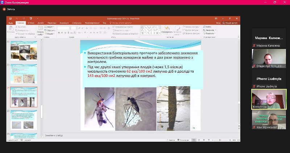Switch to slide sorter view
The image size is (290, 153).
pyautogui.click(x=199, y=140)
